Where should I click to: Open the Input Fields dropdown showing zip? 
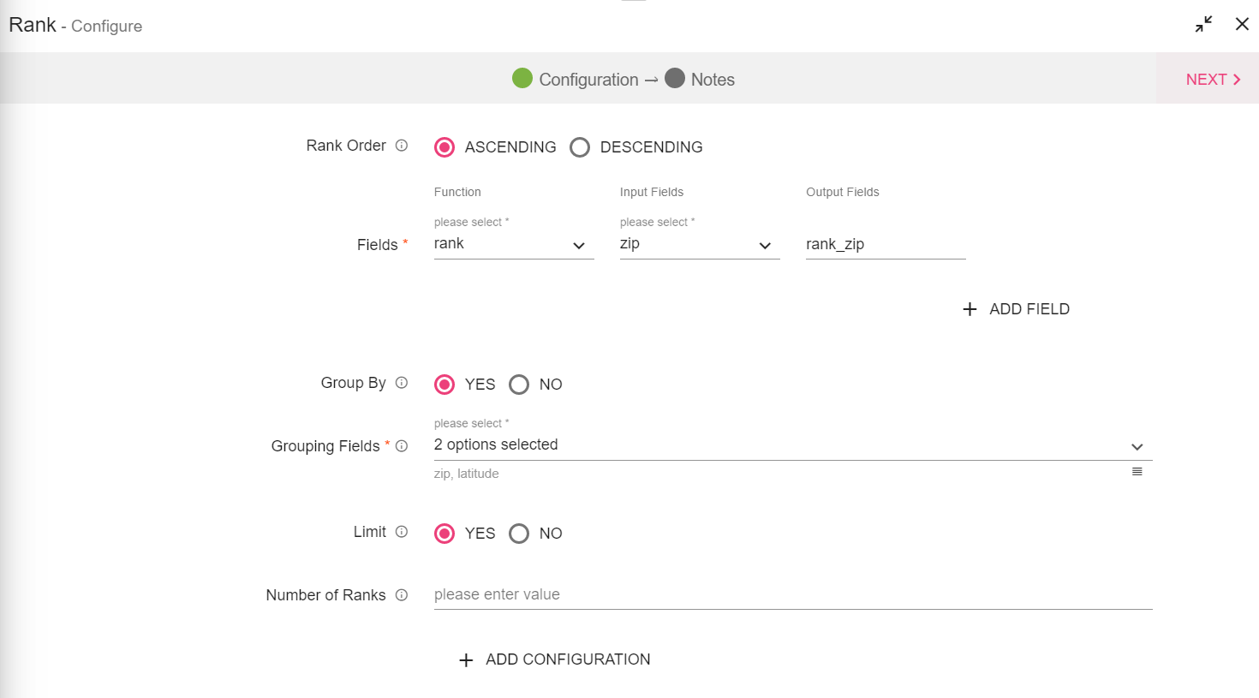(699, 245)
